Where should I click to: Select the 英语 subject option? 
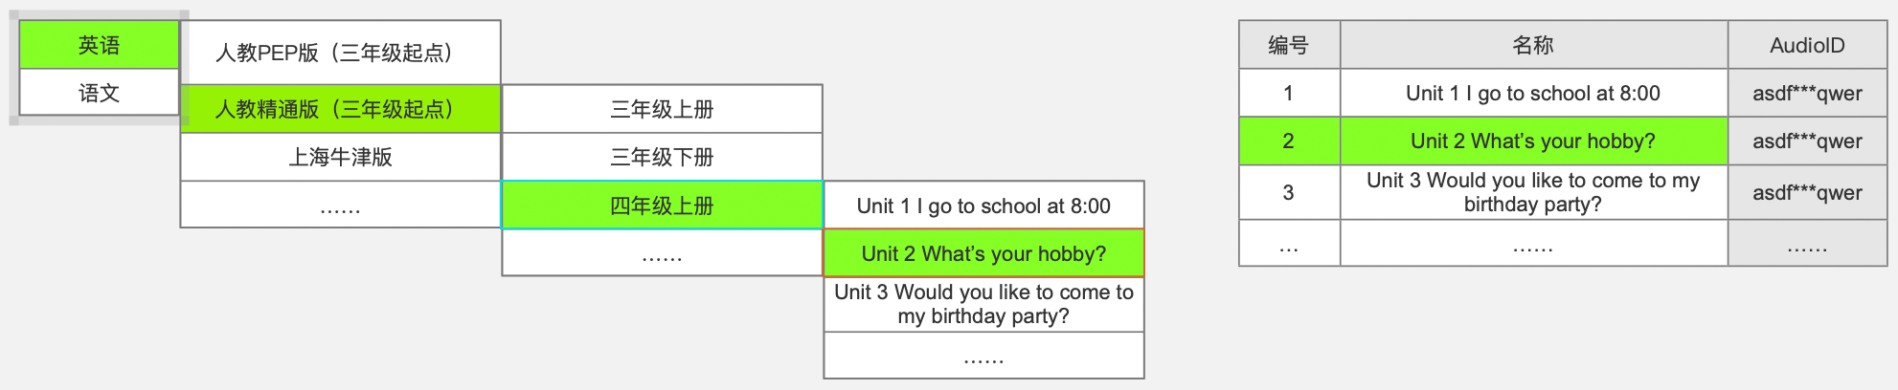click(x=99, y=45)
